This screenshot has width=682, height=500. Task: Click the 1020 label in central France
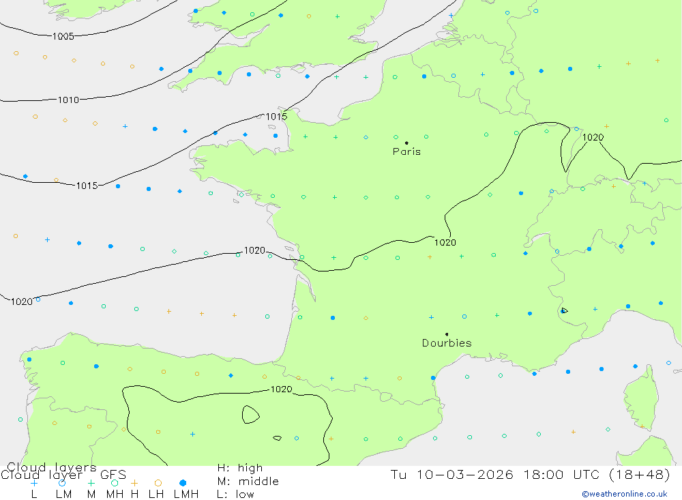[x=445, y=242]
